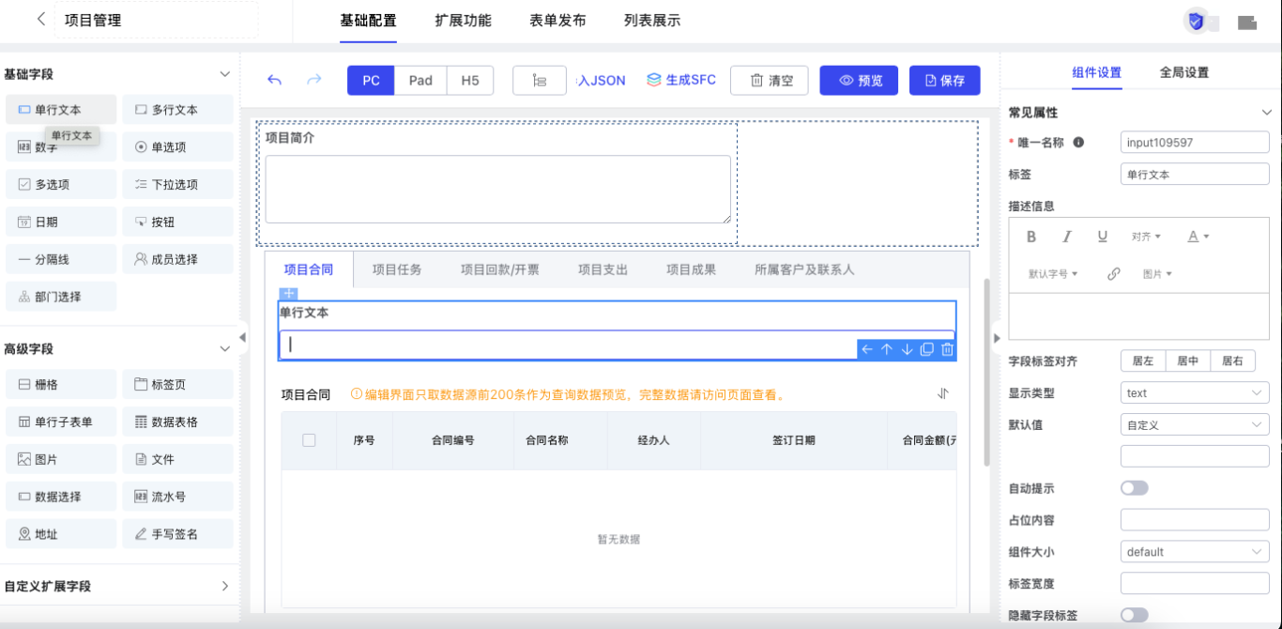This screenshot has height=629, width=1282.
Task: Add the 分隔线 divider component
Action: click(x=61, y=259)
